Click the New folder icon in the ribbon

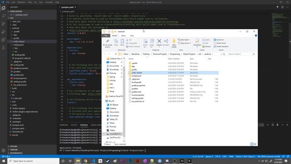coord(174,43)
